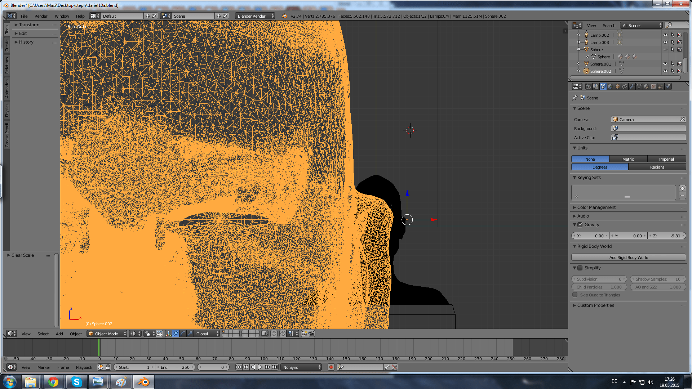Click the Blender logo in info header
The image size is (692, 389).
pyautogui.click(x=284, y=16)
